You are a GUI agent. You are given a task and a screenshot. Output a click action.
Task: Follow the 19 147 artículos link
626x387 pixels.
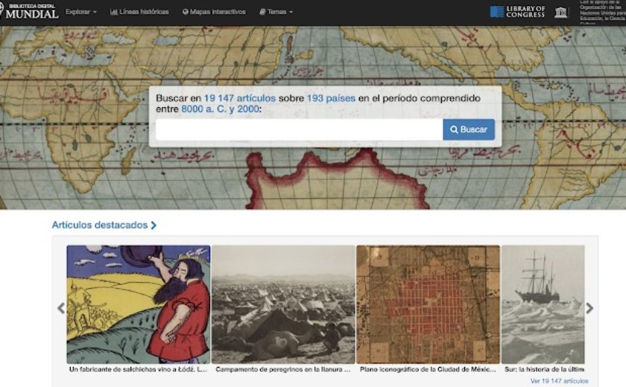pos(240,98)
